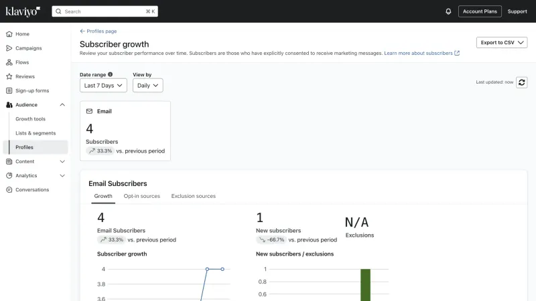This screenshot has width=536, height=301.
Task: Click the Last updated: now text
Action: coord(494,82)
